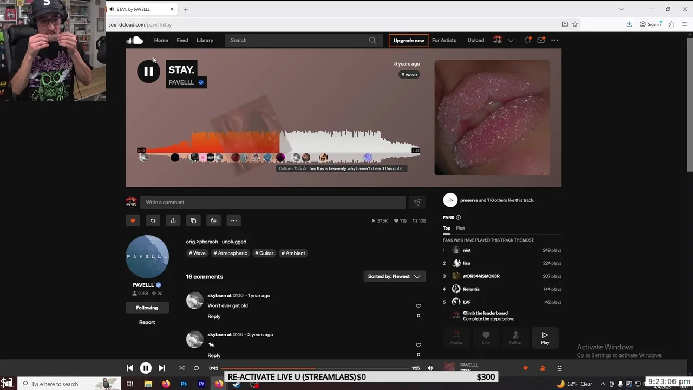The image size is (693, 390).
Task: Toggle repeat in bottom player
Action: tap(197, 368)
